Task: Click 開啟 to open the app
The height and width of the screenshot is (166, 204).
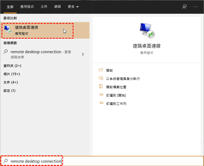Action: coord(110,70)
